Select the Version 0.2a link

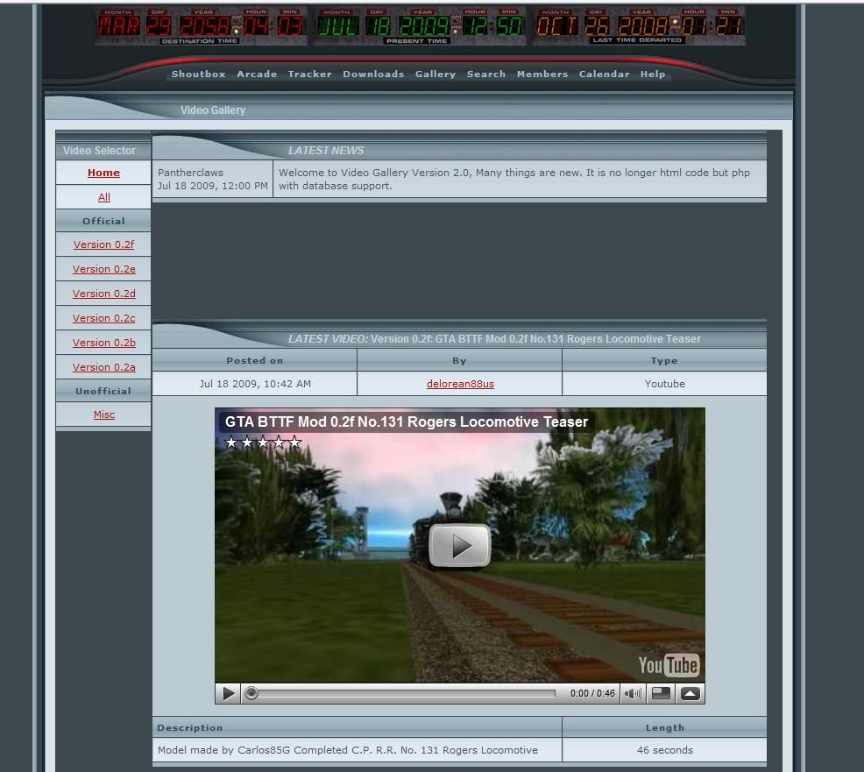click(103, 367)
